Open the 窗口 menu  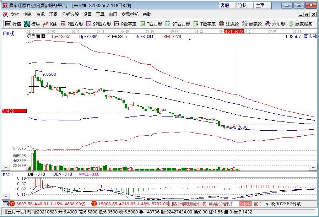pos(113,15)
